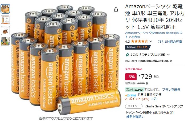The image size is (188, 121).
Task: Expand 2つのサステナブルな特徴 chevron
Action: (x=169, y=55)
